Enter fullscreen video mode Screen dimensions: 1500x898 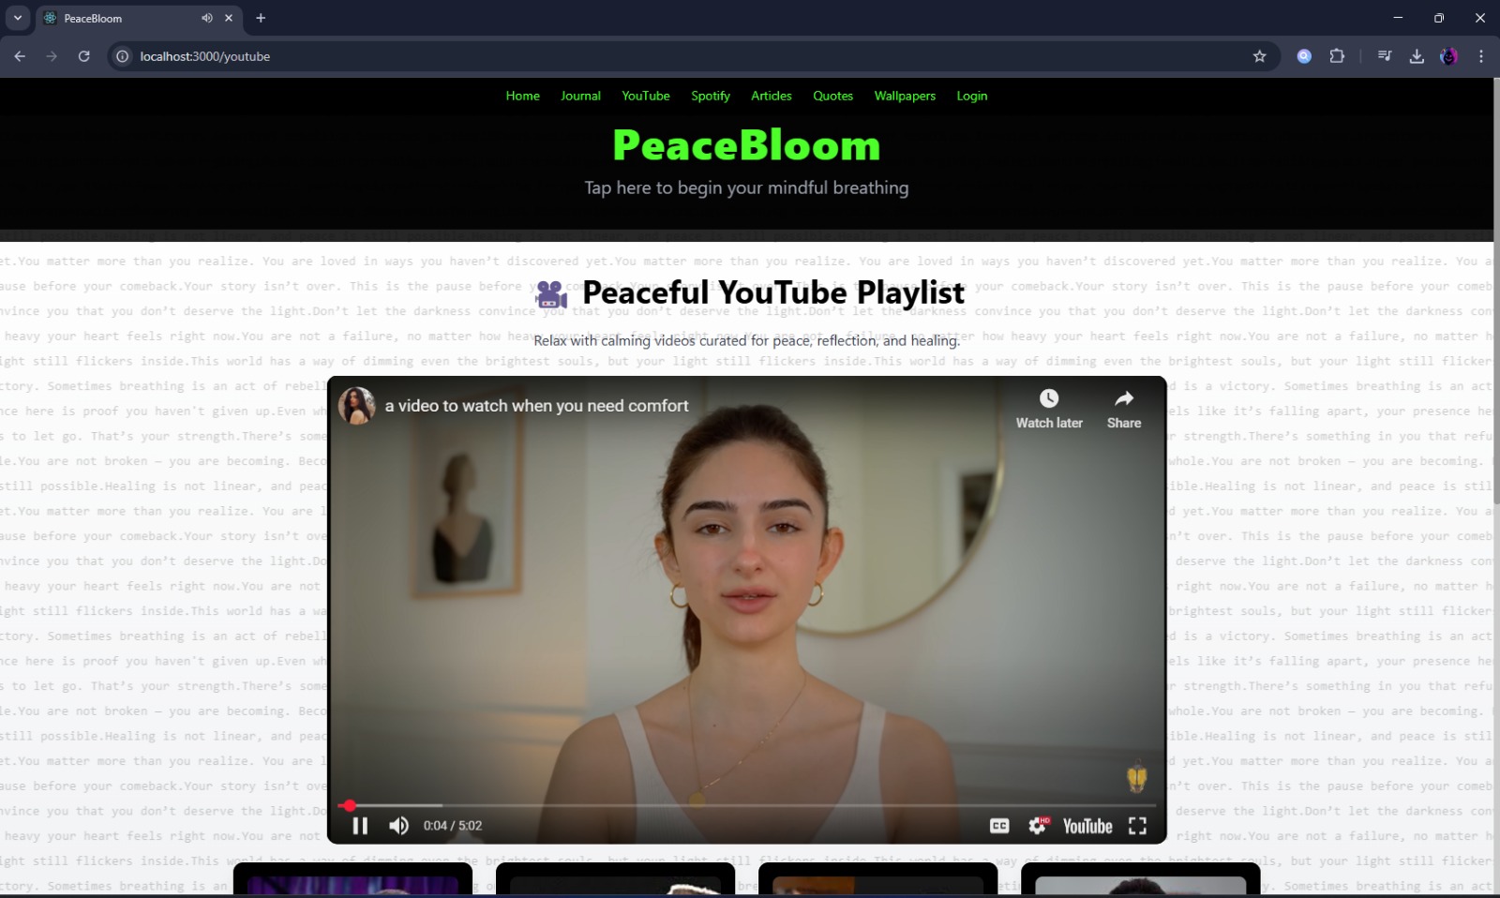[x=1137, y=826]
